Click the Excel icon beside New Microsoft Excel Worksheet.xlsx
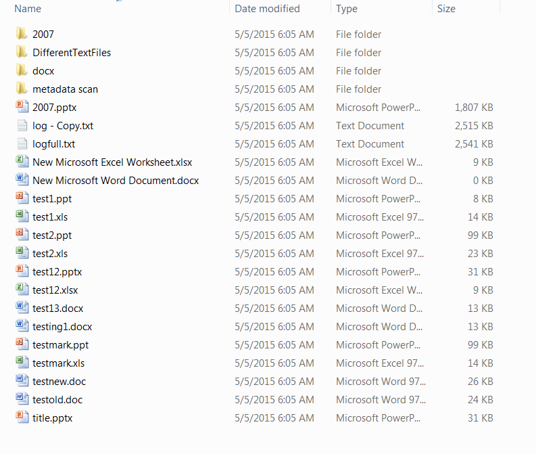The width and height of the screenshot is (536, 454). pyautogui.click(x=22, y=162)
